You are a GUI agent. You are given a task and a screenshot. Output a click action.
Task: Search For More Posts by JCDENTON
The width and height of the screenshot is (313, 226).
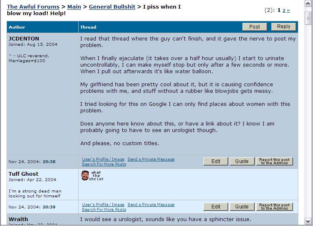click(x=104, y=164)
